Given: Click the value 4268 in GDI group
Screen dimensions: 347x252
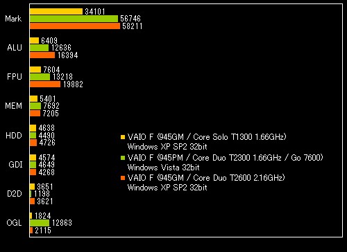Looking at the screenshot, I should coord(46,172).
